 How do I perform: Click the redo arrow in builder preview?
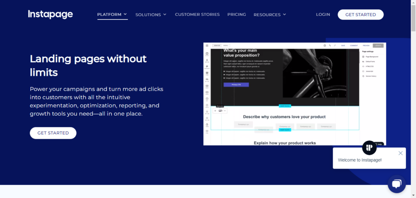click(x=335, y=45)
